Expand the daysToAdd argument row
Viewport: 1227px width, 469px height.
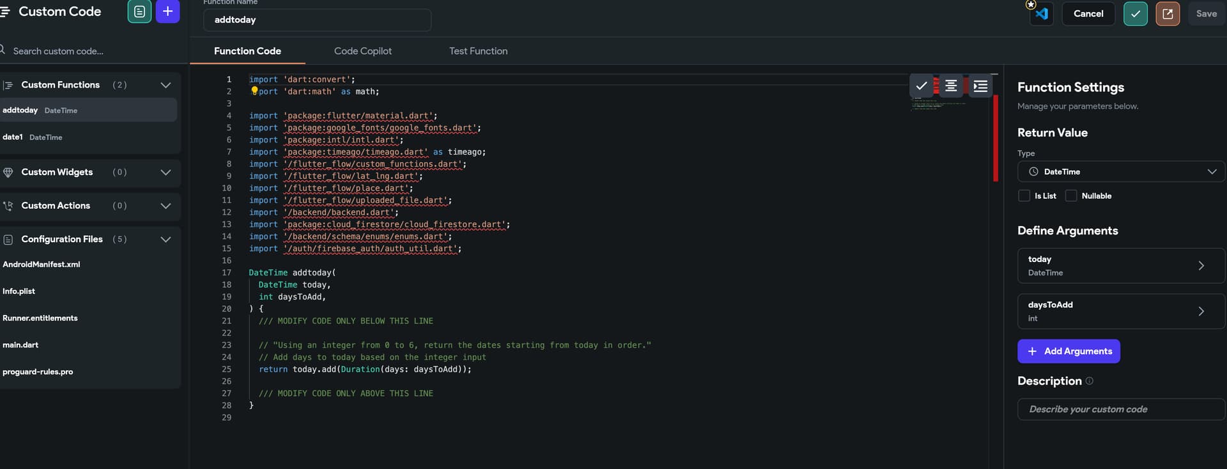coord(1121,311)
